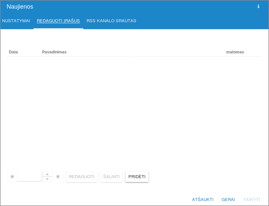Go to first page of records

(x=12, y=176)
